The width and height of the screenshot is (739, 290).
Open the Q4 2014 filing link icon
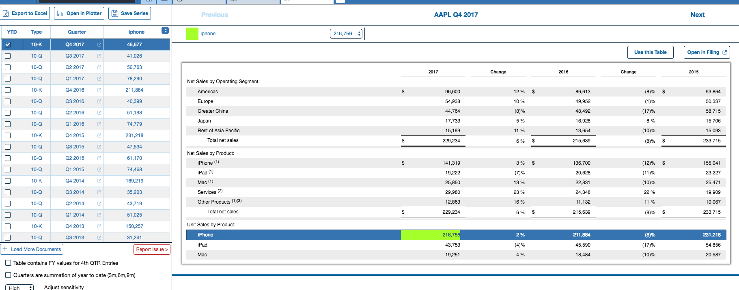[99, 181]
